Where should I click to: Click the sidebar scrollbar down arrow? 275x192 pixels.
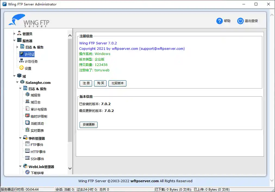[x=70, y=168]
